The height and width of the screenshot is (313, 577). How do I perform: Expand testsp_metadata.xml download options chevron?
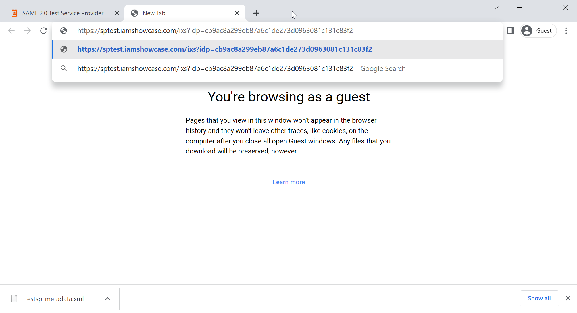coord(107,299)
